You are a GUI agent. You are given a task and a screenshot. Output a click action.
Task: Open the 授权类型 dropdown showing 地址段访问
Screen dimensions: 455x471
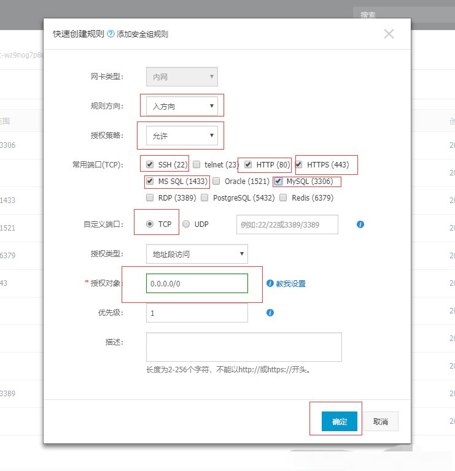[x=196, y=253]
